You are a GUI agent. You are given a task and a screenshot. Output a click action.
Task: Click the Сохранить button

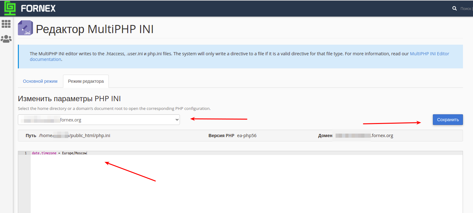coord(448,120)
